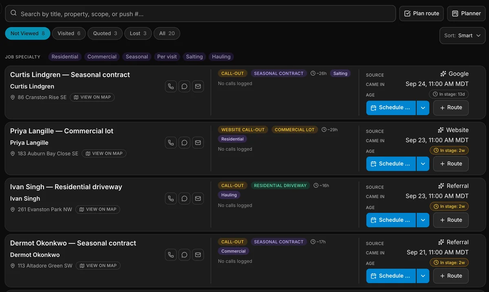Open the Ivan Singh — Residential driveway job title

[66, 187]
